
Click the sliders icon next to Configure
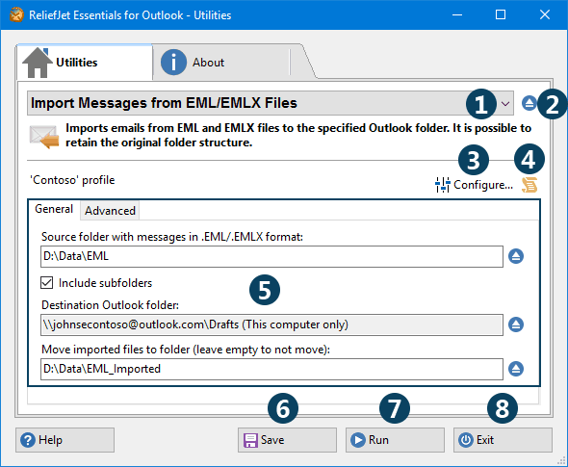click(442, 185)
